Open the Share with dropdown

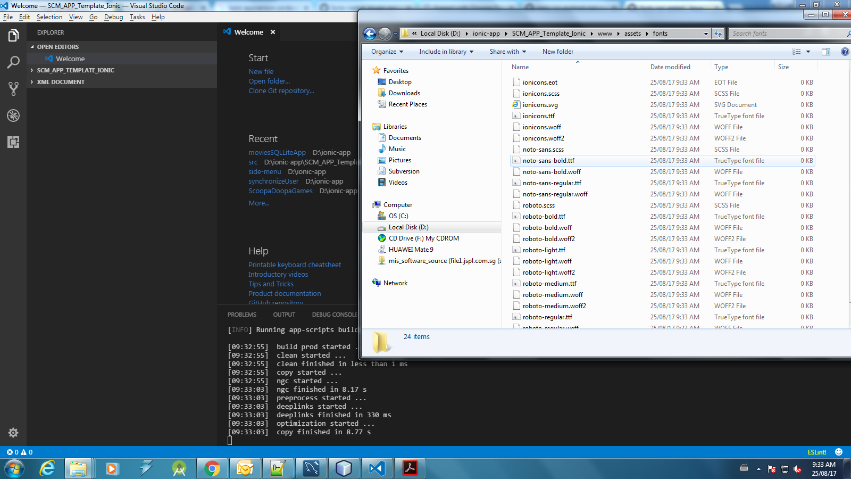[508, 52]
